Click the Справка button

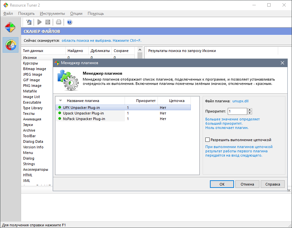(273, 184)
